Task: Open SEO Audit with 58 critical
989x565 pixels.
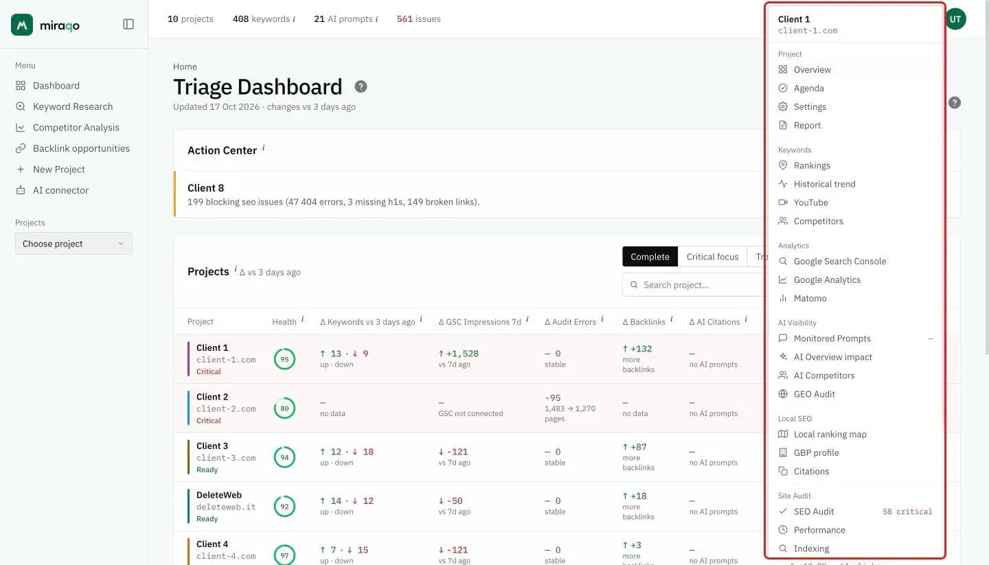Action: tap(855, 511)
